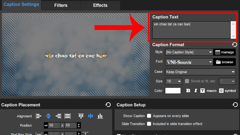Apply justified fill alignment to caption
240x135 pixels.
pos(68,116)
